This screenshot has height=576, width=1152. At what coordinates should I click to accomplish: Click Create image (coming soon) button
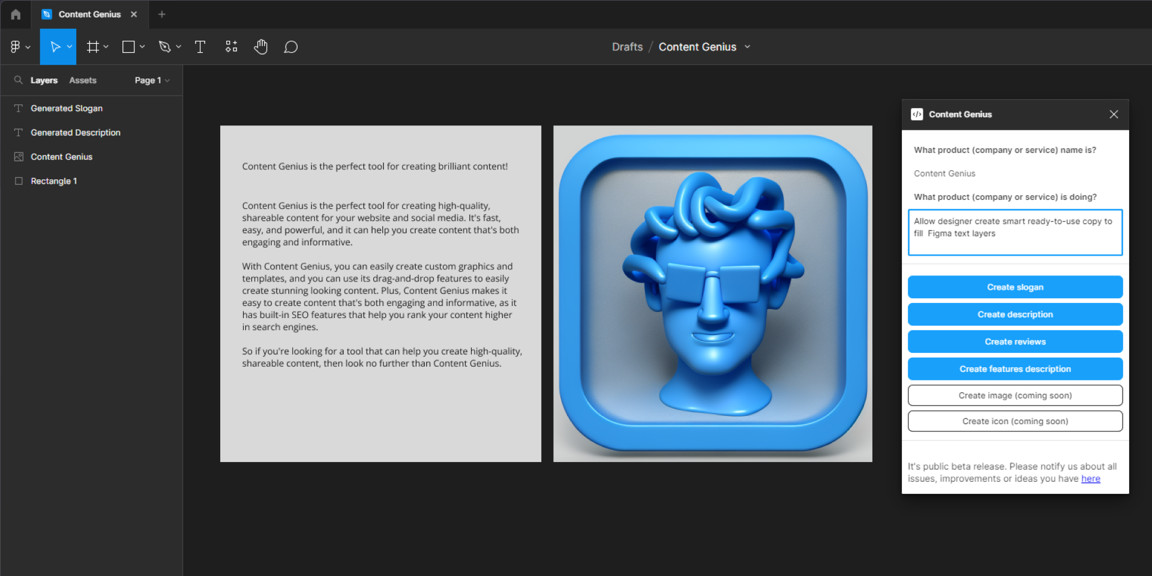coord(1015,395)
